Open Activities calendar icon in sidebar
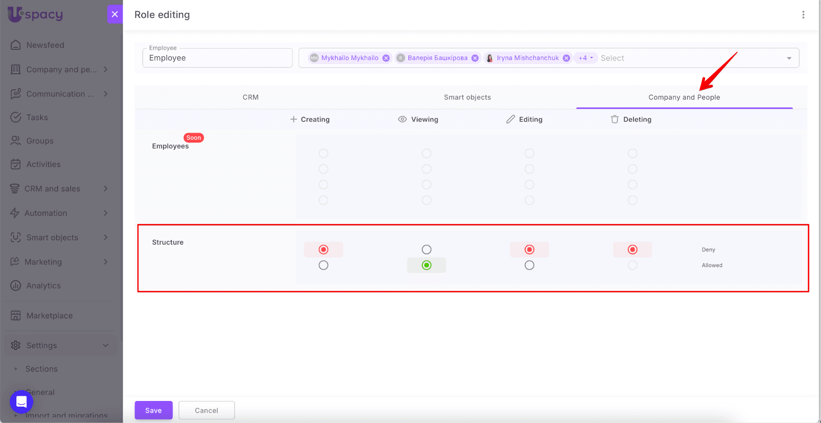The height and width of the screenshot is (423, 821). point(16,165)
